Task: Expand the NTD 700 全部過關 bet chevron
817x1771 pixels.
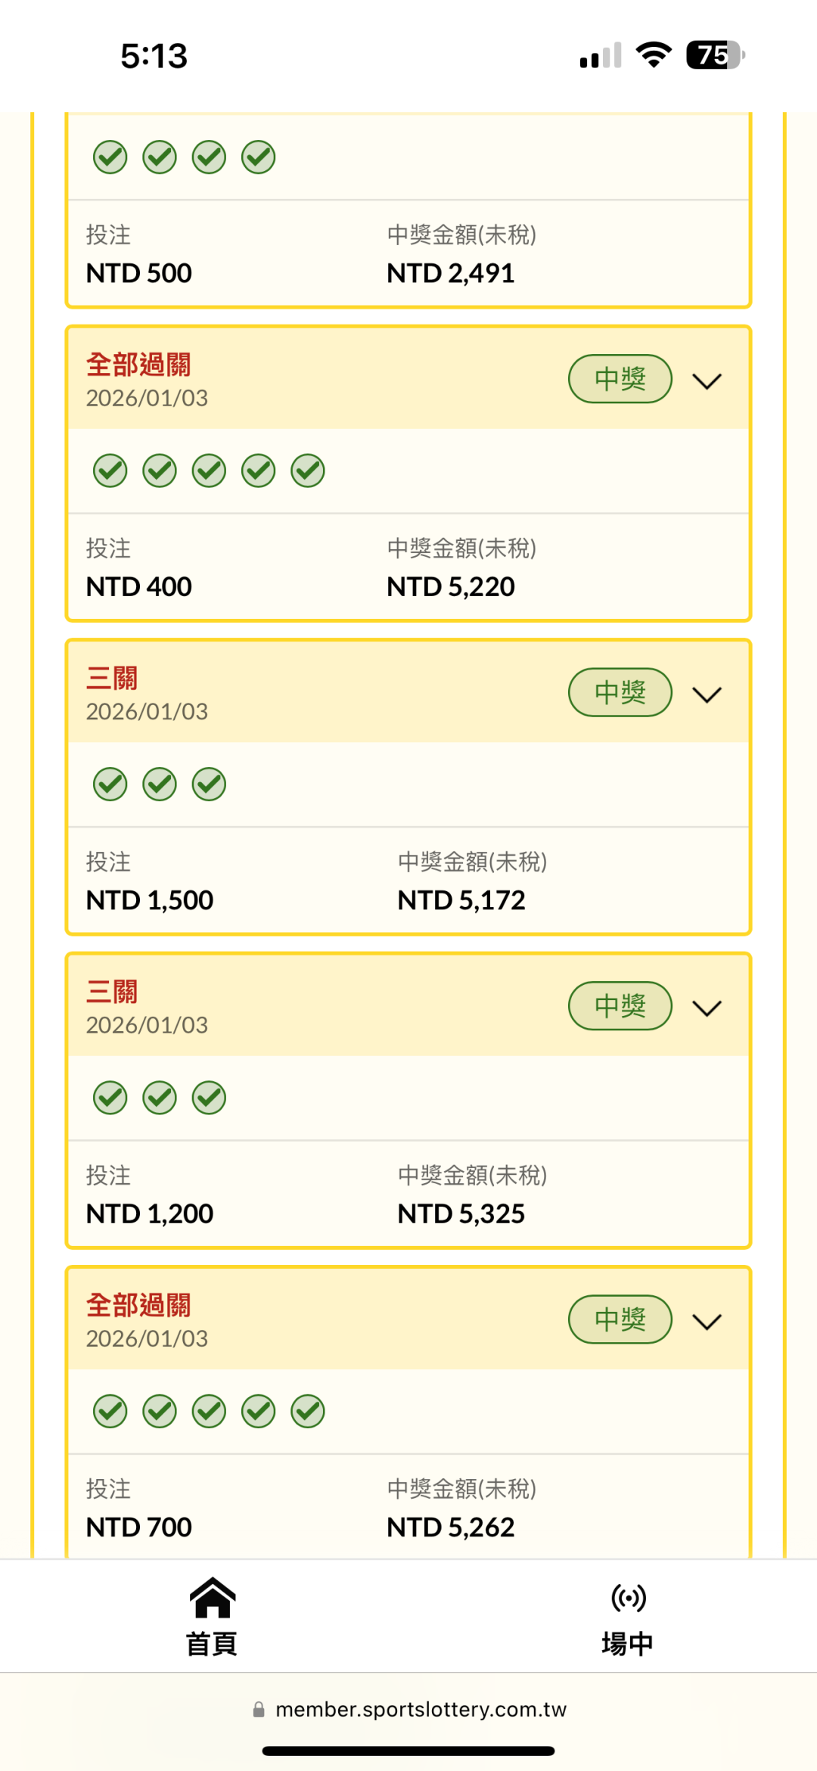Action: pyautogui.click(x=707, y=1322)
